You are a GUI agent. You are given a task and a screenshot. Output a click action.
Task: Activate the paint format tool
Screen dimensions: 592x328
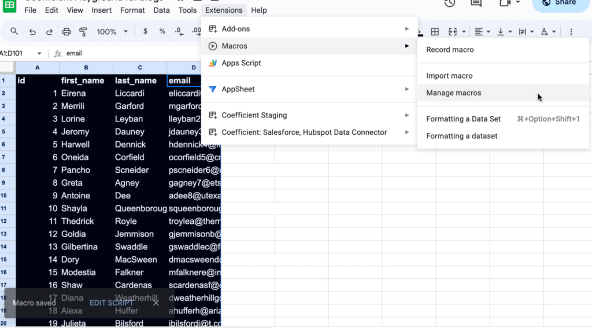pos(83,32)
